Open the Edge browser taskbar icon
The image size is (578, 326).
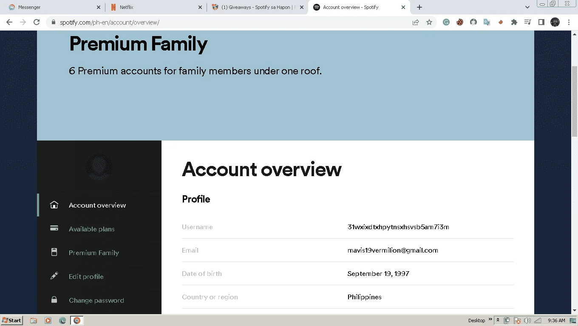pos(62,320)
